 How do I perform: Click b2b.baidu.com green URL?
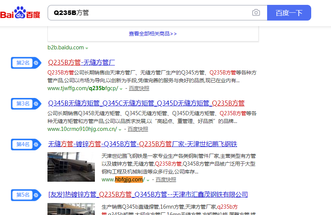66,47
